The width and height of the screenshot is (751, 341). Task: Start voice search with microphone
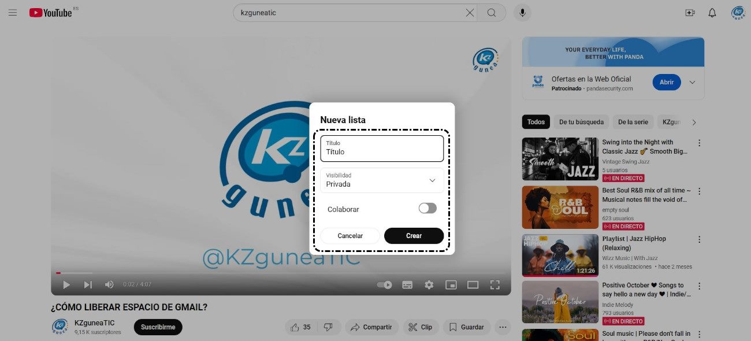522,13
